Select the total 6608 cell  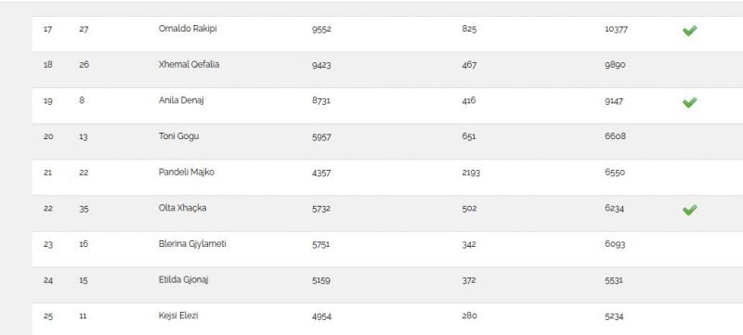(615, 136)
